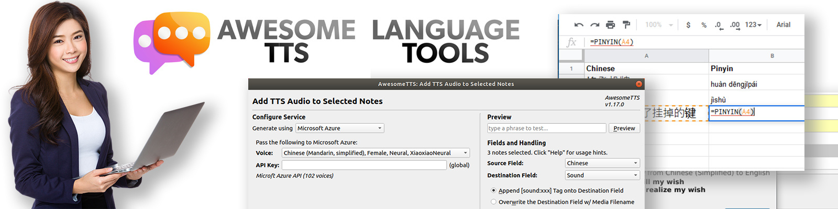The height and width of the screenshot is (209, 838).
Task: Select the paint format roller icon
Action: pos(626,25)
